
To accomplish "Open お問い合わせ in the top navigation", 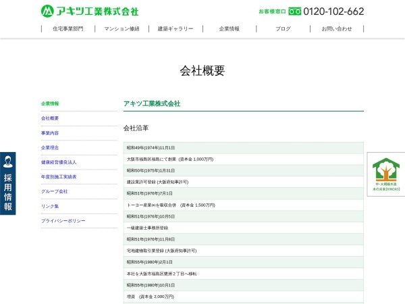I will (x=337, y=28).
